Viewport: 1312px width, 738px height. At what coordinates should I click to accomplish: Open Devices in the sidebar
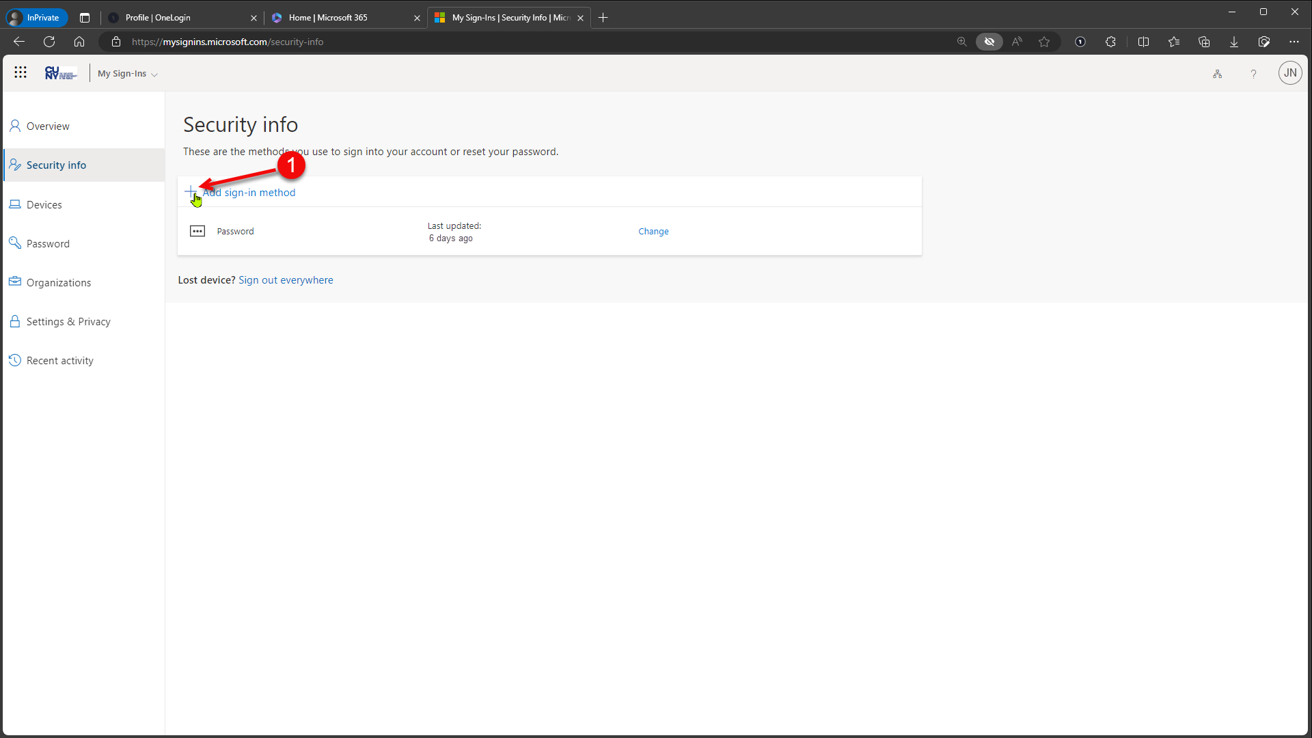pos(44,205)
